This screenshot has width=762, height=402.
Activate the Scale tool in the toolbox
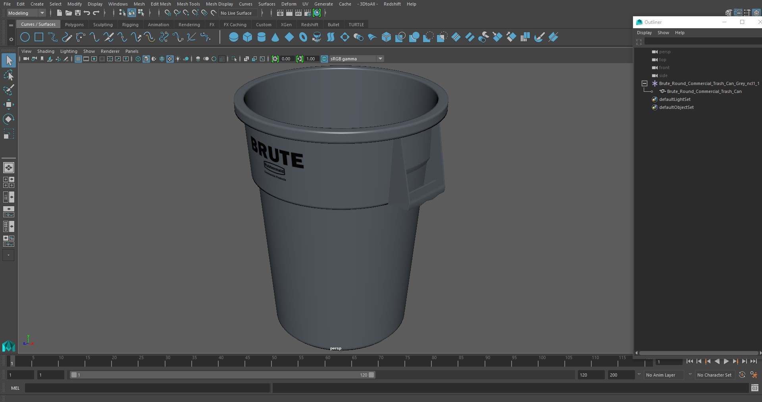click(9, 134)
